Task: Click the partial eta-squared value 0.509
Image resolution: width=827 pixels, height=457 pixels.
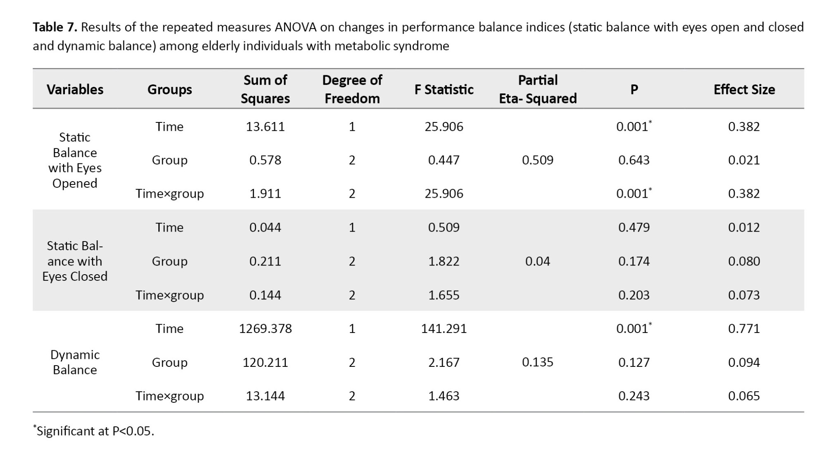Action: [538, 160]
